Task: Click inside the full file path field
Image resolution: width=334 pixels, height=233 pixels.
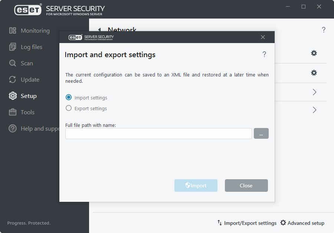Action: click(x=158, y=134)
